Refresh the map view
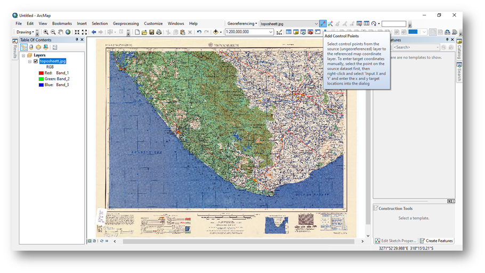Viewport: 485px width, 273px height. (x=102, y=241)
